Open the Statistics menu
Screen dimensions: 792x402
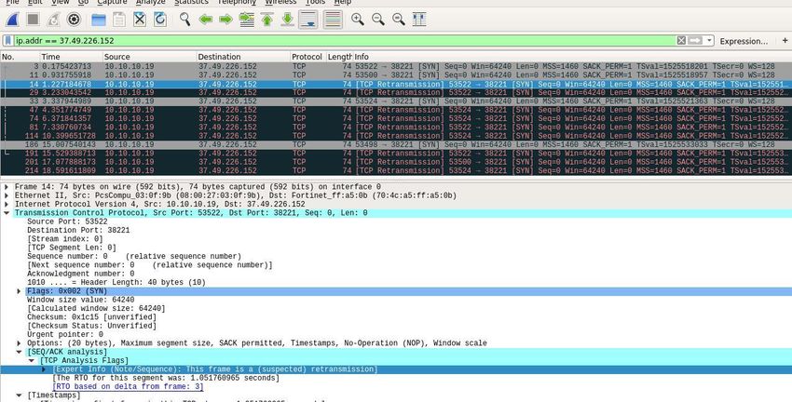tap(191, 3)
